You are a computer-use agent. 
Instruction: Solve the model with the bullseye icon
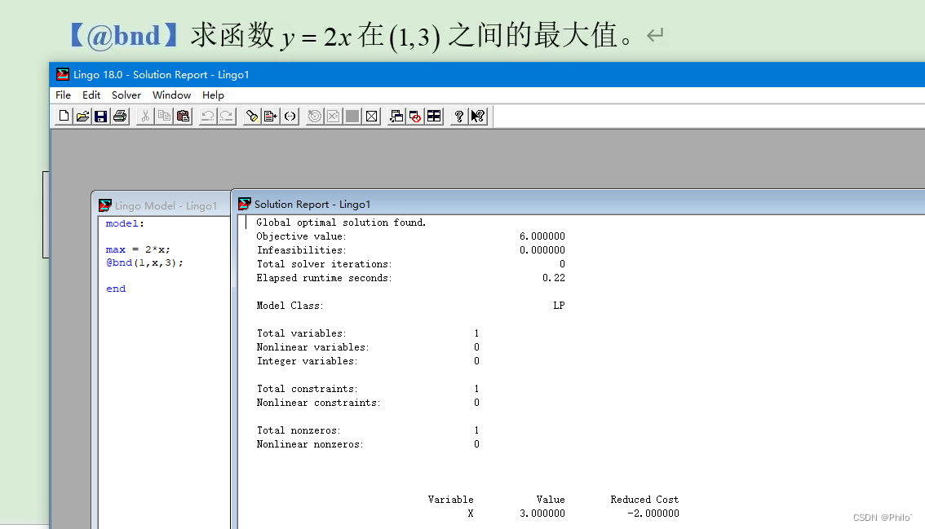[x=315, y=117]
